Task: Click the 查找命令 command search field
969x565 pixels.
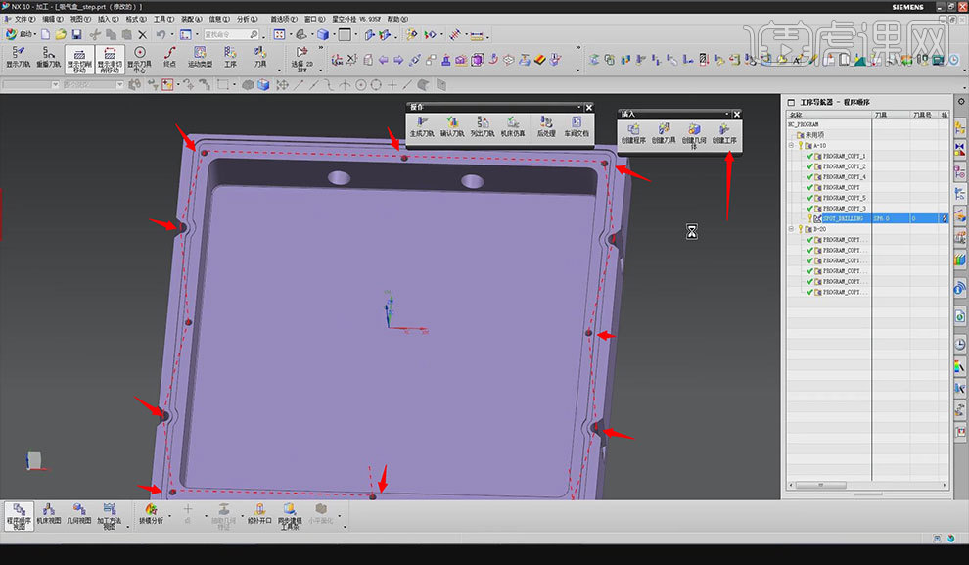Action: pos(230,34)
